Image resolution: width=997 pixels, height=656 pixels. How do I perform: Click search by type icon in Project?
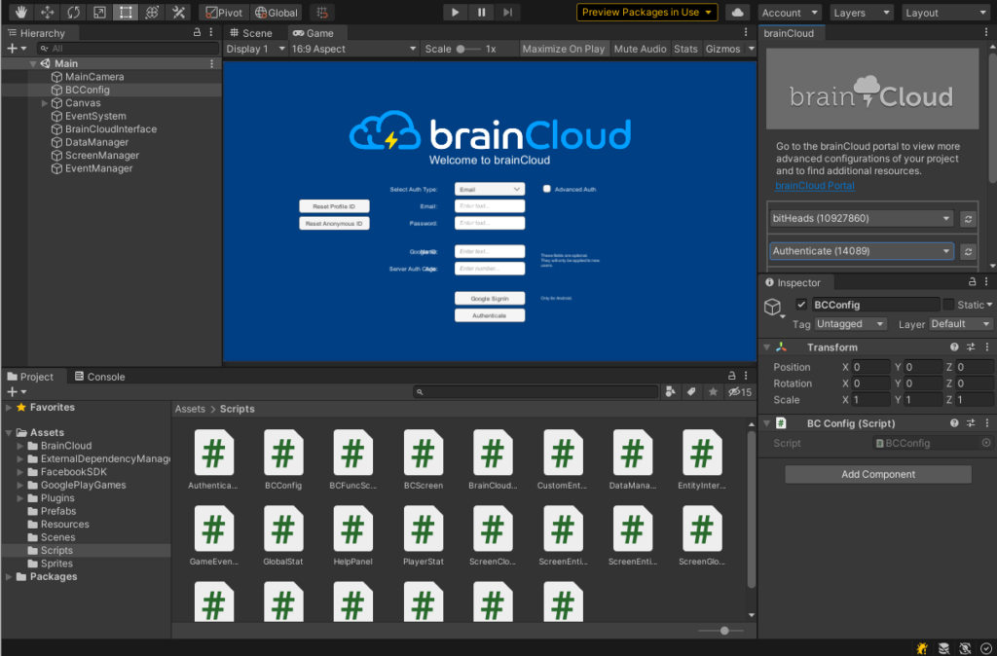[x=670, y=392]
